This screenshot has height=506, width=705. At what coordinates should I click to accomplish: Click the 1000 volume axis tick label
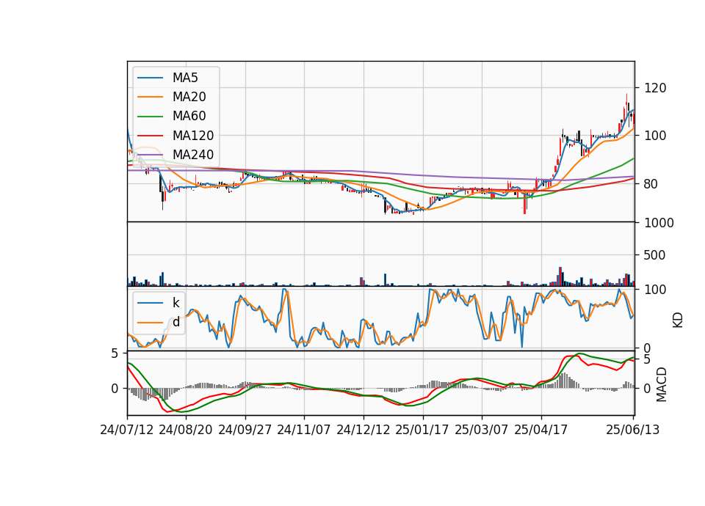[x=659, y=223]
